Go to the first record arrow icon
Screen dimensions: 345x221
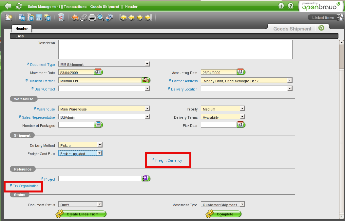tap(123, 17)
